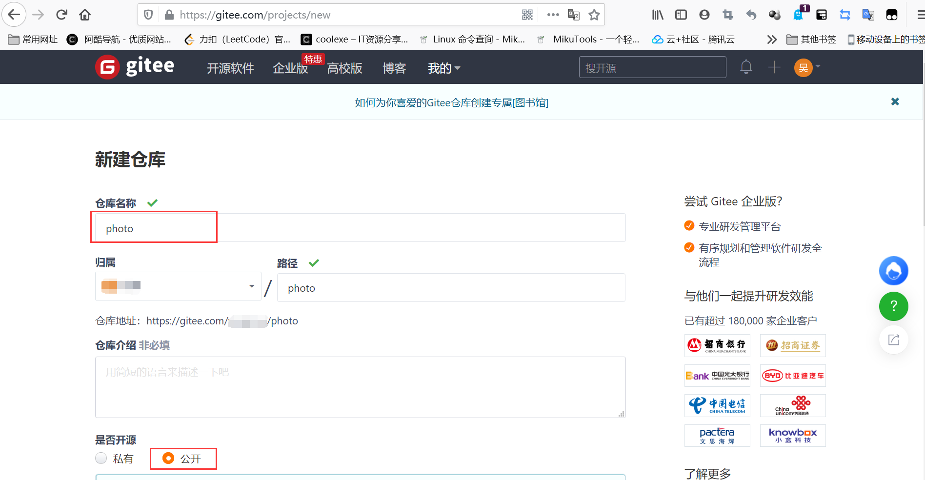Bookmark this page with the star icon

[x=594, y=15]
